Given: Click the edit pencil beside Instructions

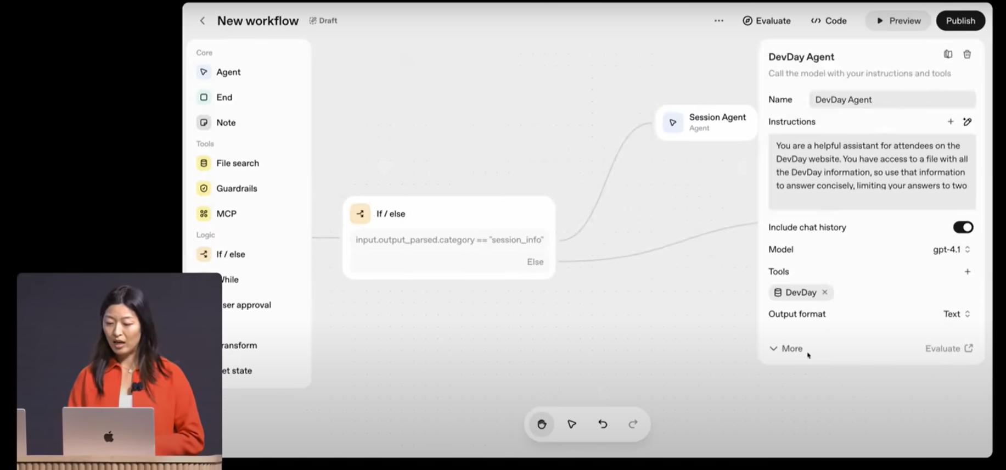Looking at the screenshot, I should (x=967, y=122).
